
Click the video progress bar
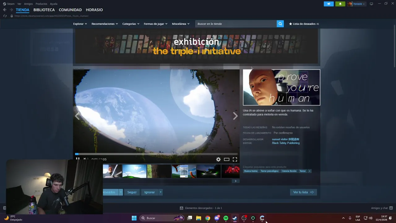click(x=156, y=154)
